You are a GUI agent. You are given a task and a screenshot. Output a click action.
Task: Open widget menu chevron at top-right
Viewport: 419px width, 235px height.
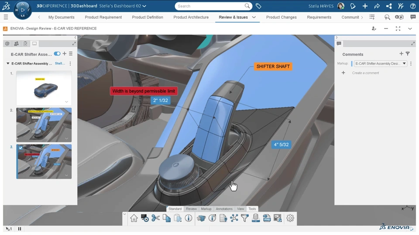410,29
